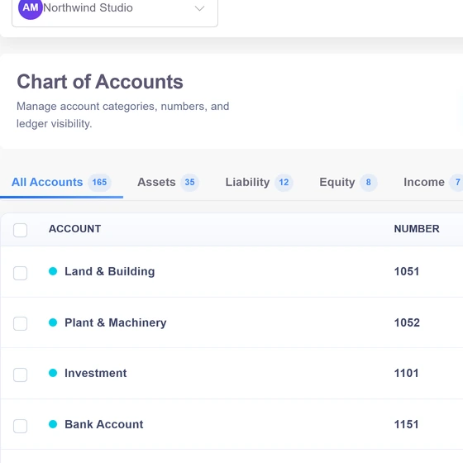Click the 8 count badge on Equity
The height and width of the screenshot is (463, 463).
(369, 182)
